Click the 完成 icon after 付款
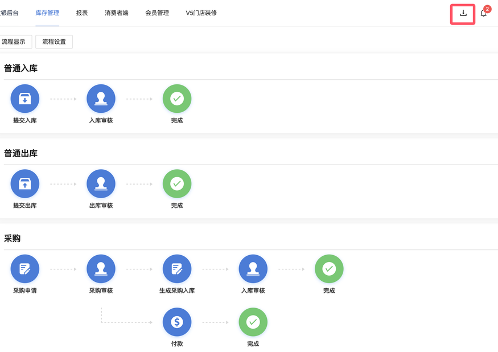498x352 pixels. (x=253, y=322)
